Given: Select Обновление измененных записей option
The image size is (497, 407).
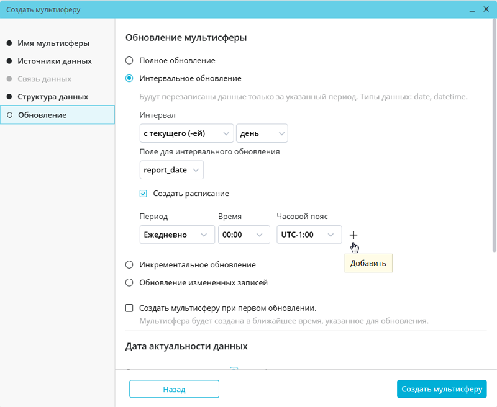Looking at the screenshot, I should coord(129,283).
